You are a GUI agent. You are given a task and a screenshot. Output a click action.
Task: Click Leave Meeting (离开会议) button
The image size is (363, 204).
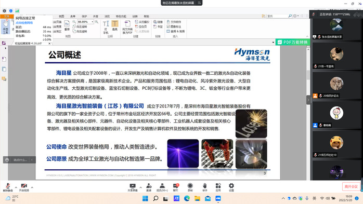click(x=351, y=186)
